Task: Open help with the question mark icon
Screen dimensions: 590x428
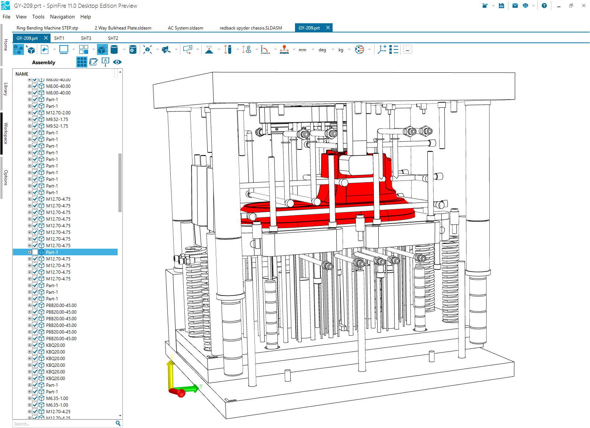Action: [544, 6]
